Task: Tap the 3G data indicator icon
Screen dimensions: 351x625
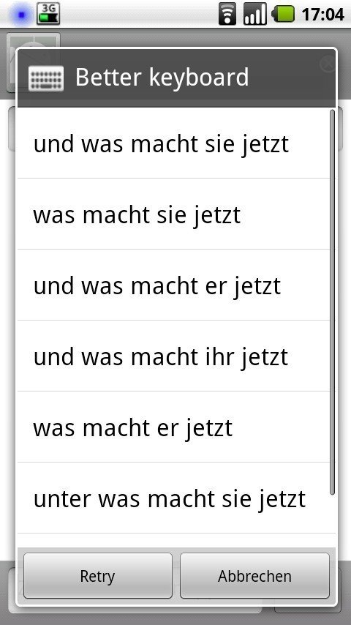Action: (x=48, y=14)
